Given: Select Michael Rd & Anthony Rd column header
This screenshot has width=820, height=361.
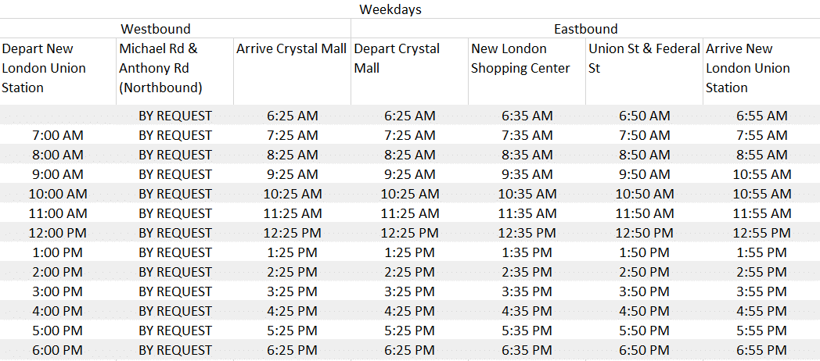Looking at the screenshot, I should (x=174, y=71).
